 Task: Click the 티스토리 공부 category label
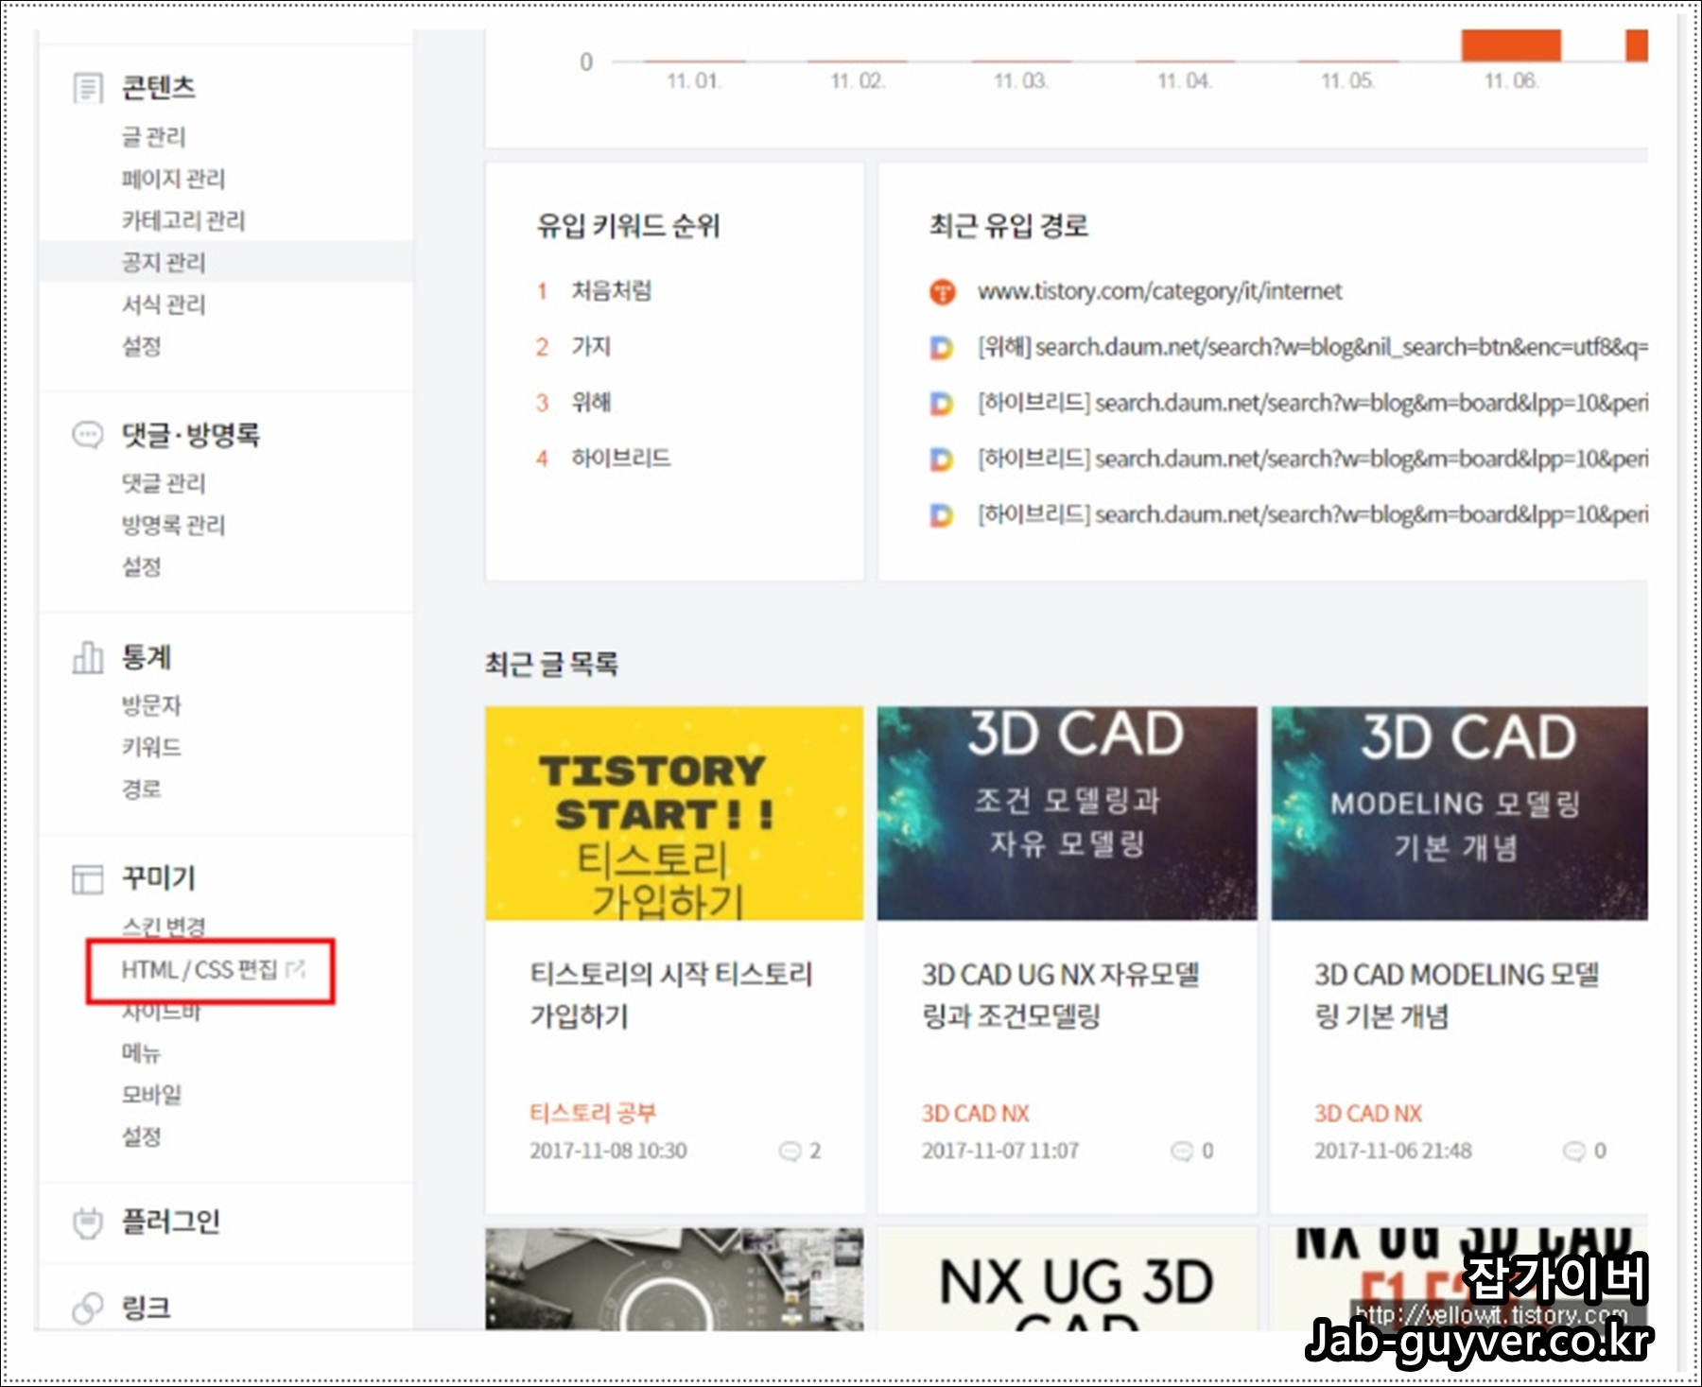593,1113
